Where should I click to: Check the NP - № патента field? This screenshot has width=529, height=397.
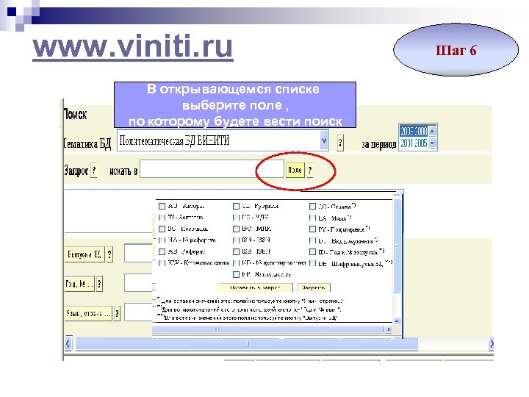236,274
